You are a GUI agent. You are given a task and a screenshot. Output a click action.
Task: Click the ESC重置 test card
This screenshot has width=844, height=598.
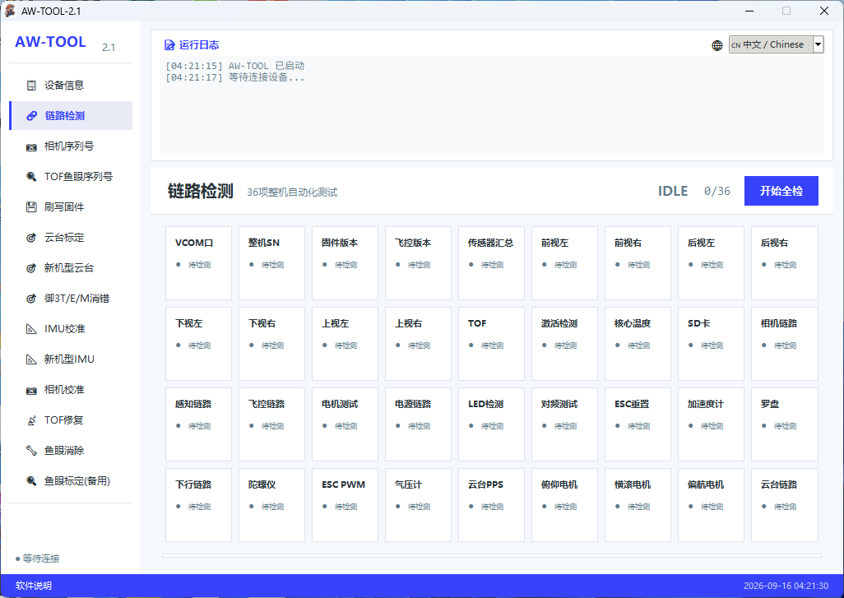tap(638, 424)
